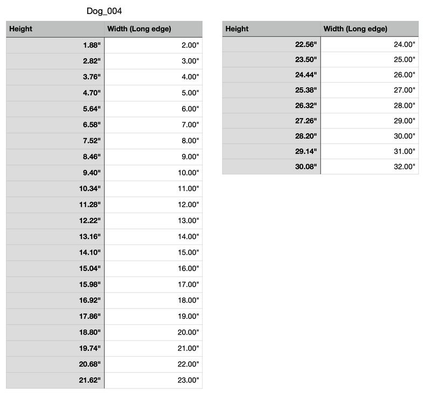The height and width of the screenshot is (395, 431).
Task: Click the 16.00" width cell
Action: coord(154,269)
